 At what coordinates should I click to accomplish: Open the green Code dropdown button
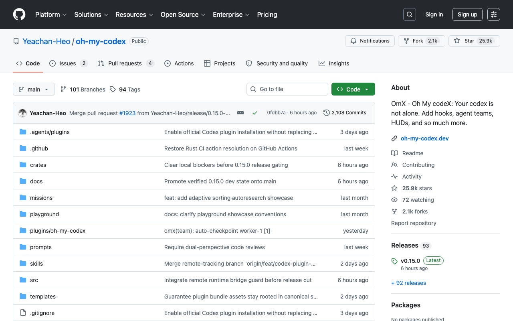point(353,89)
